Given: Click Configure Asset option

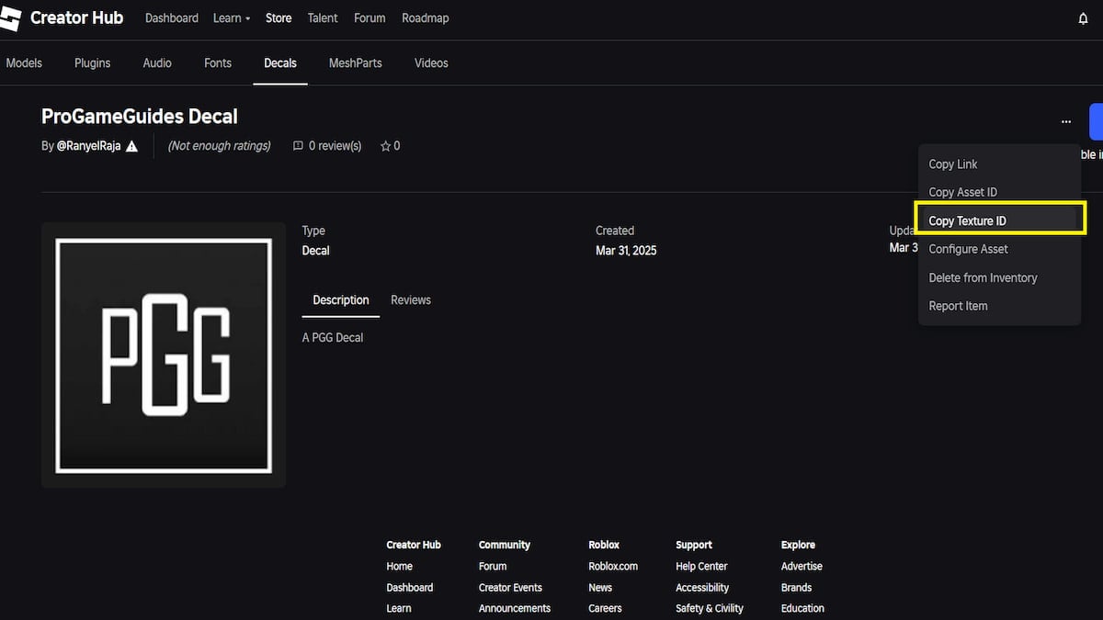Looking at the screenshot, I should coord(968,249).
